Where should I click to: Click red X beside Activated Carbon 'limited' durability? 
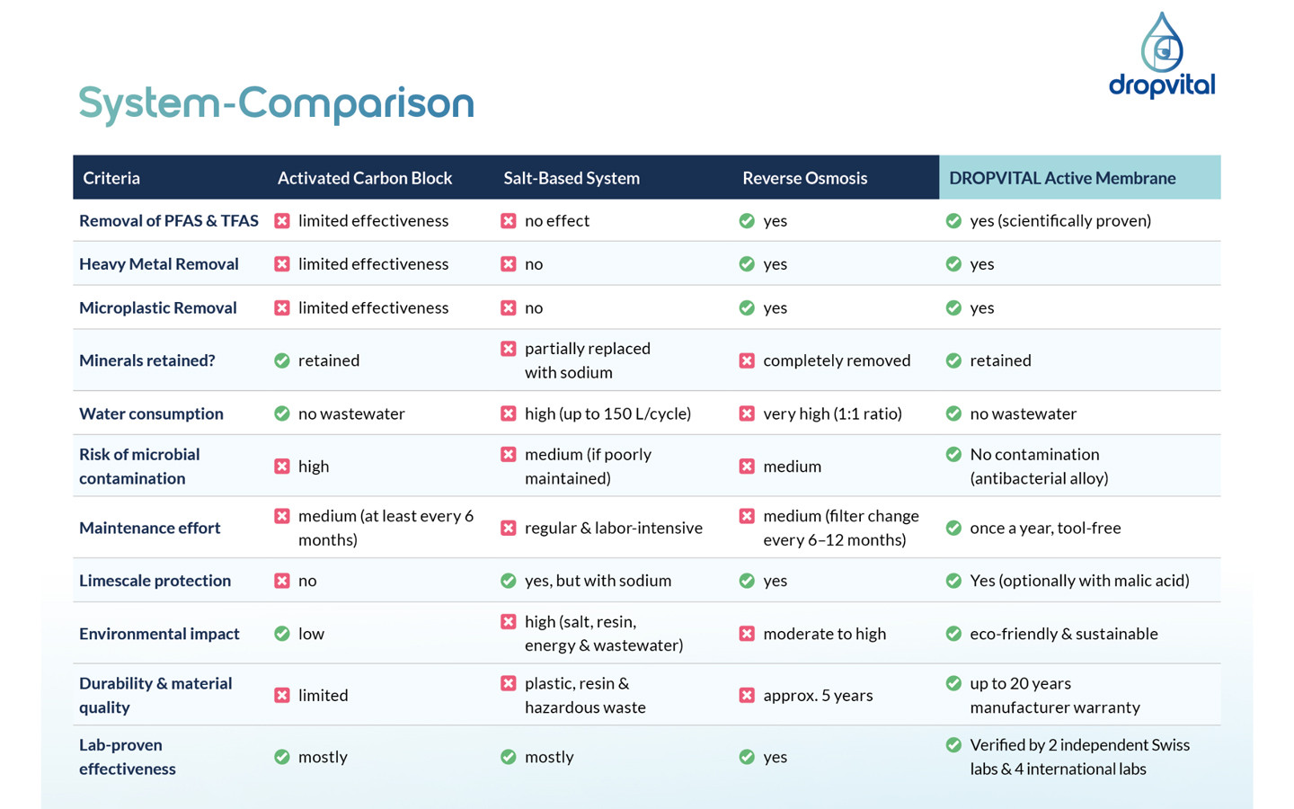coord(282,695)
